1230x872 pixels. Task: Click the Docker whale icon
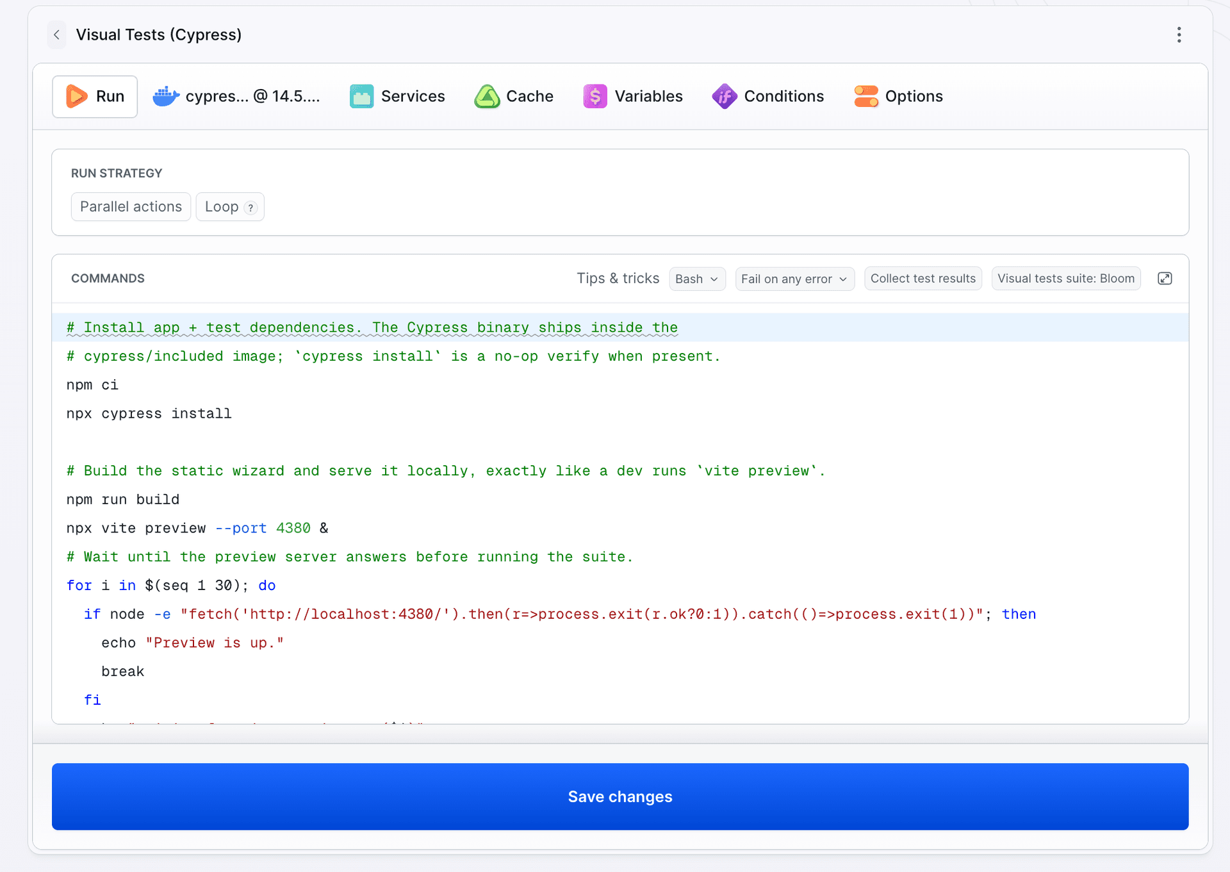click(x=166, y=96)
